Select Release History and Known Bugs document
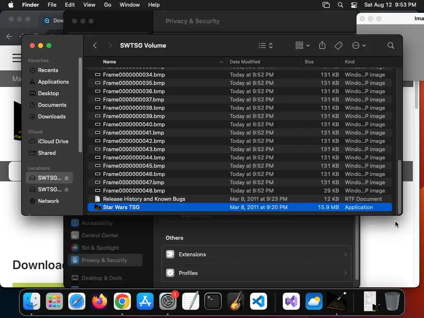424x318 pixels. [x=240, y=199]
